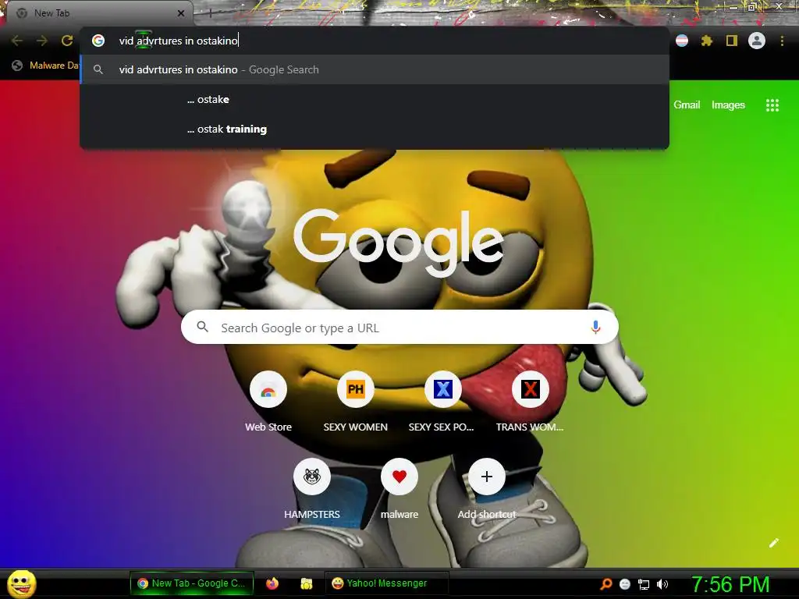Open the Images link
Screen dimensions: 799x599
[728, 105]
